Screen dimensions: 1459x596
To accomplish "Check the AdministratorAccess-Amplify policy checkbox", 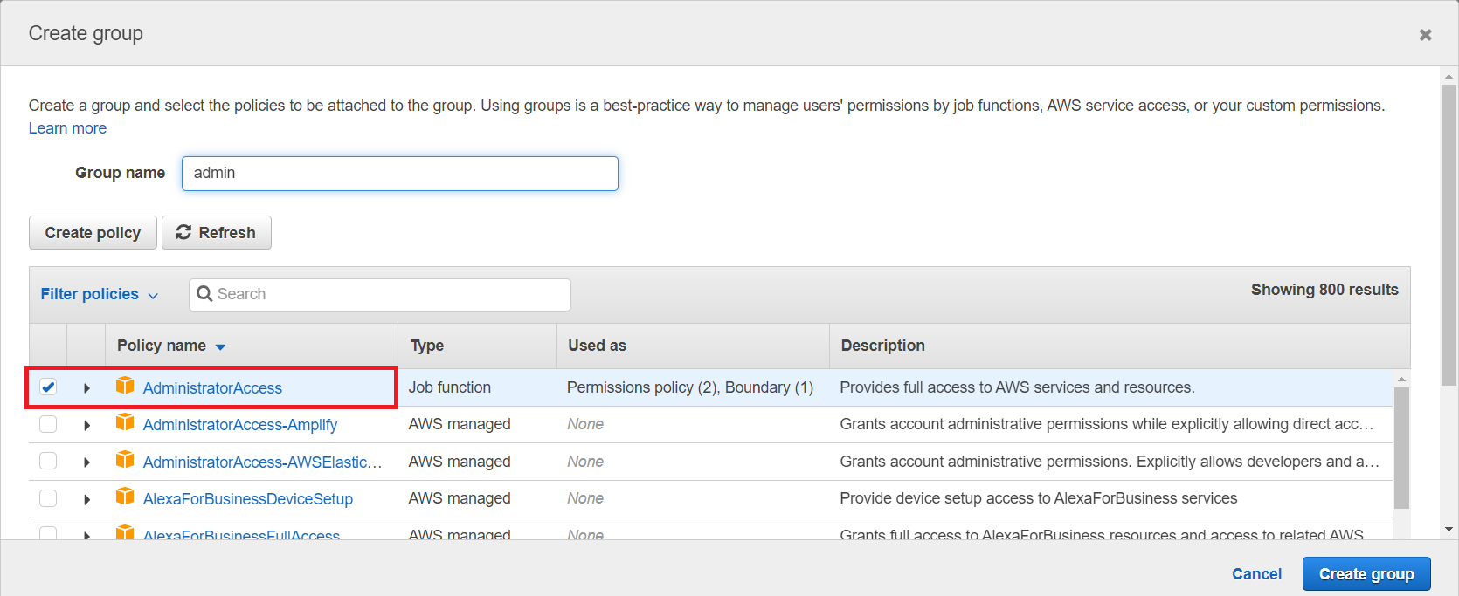I will tap(48, 424).
